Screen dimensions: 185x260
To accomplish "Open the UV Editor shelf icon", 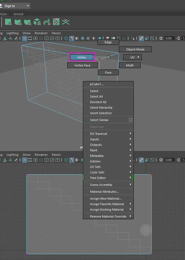I will pos(56,22).
